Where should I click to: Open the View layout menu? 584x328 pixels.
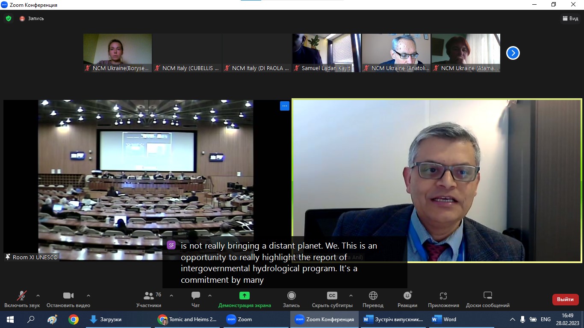pos(570,18)
